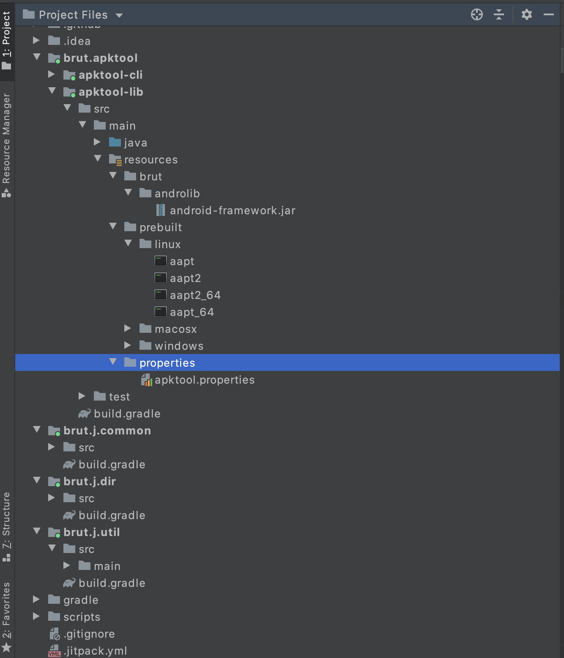This screenshot has width=564, height=658.
Task: Select the macosx folder
Action: tap(176, 329)
